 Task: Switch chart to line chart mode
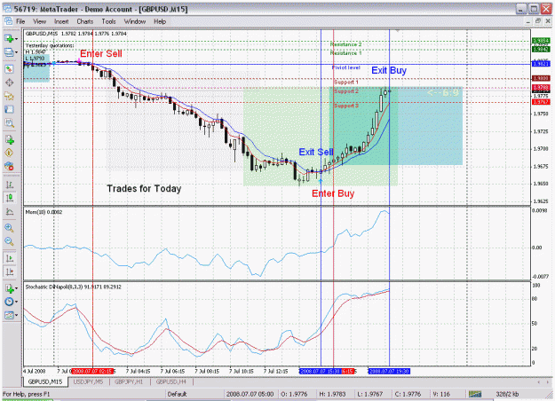click(9, 211)
